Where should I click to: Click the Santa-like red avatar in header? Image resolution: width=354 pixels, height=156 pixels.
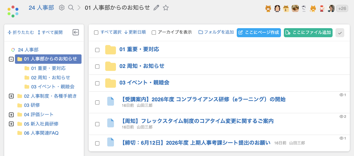pyautogui.click(x=322, y=8)
